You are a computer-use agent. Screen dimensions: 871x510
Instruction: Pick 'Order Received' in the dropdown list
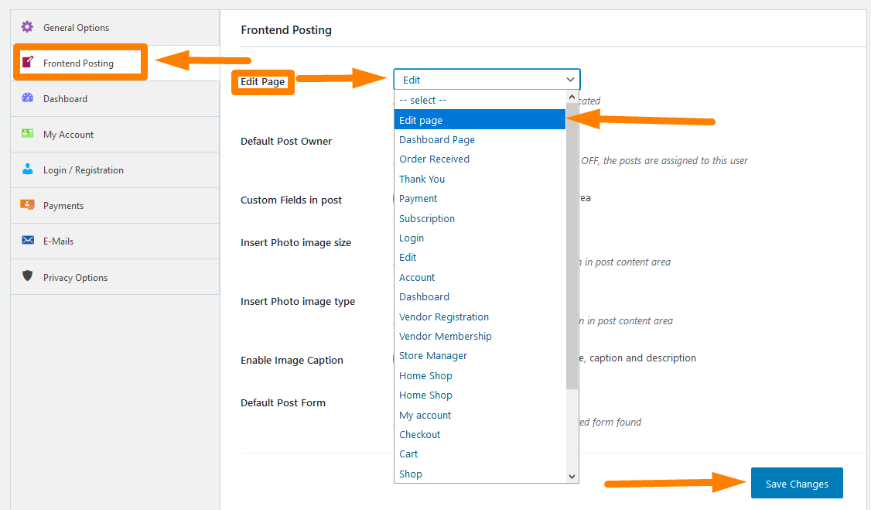pos(480,159)
